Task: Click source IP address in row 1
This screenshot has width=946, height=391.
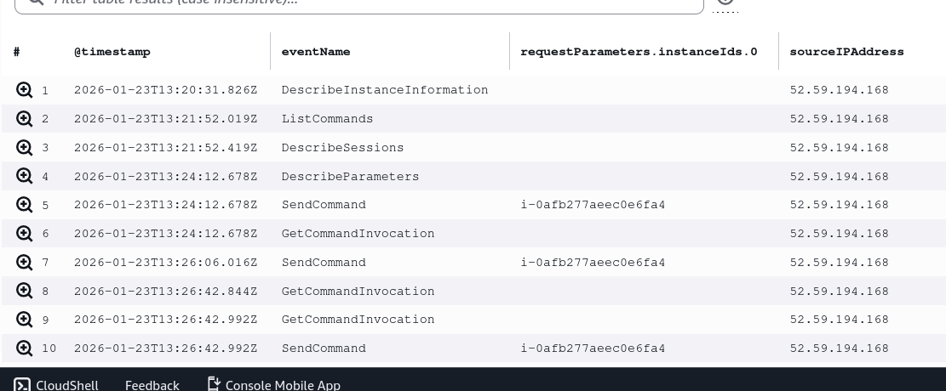Action: (839, 90)
